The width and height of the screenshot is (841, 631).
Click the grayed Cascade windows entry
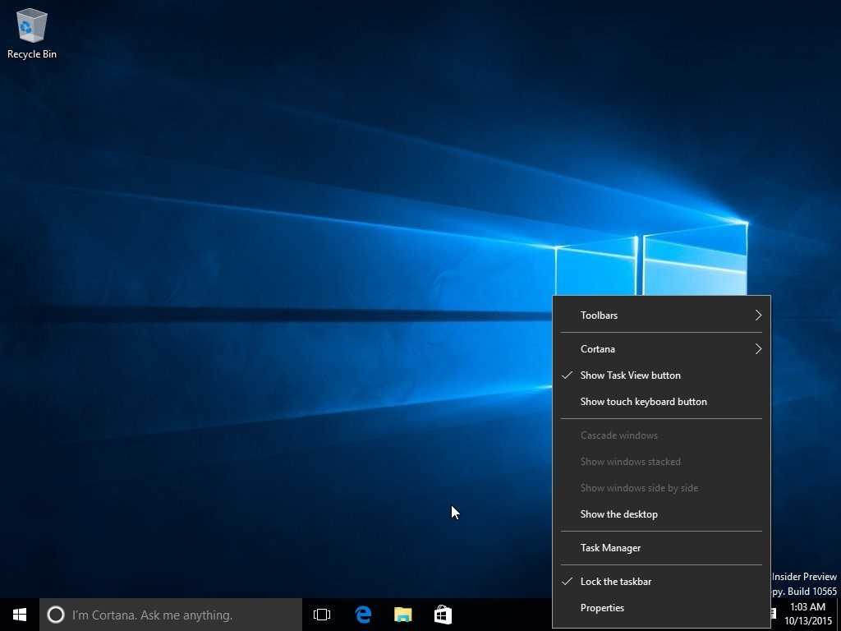pyautogui.click(x=618, y=435)
